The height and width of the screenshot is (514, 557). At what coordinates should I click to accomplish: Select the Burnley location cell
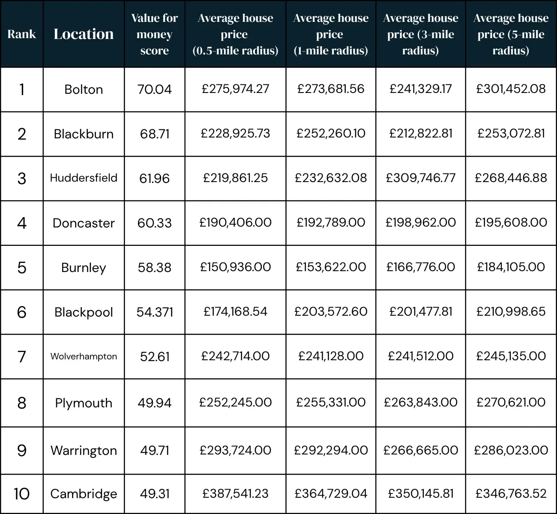[x=84, y=268]
